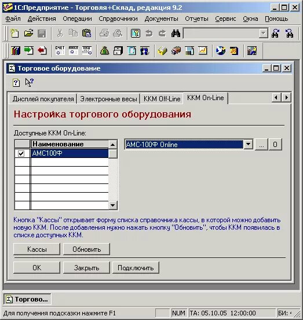Click the money bag icon
The image size is (303, 320).
(105, 50)
